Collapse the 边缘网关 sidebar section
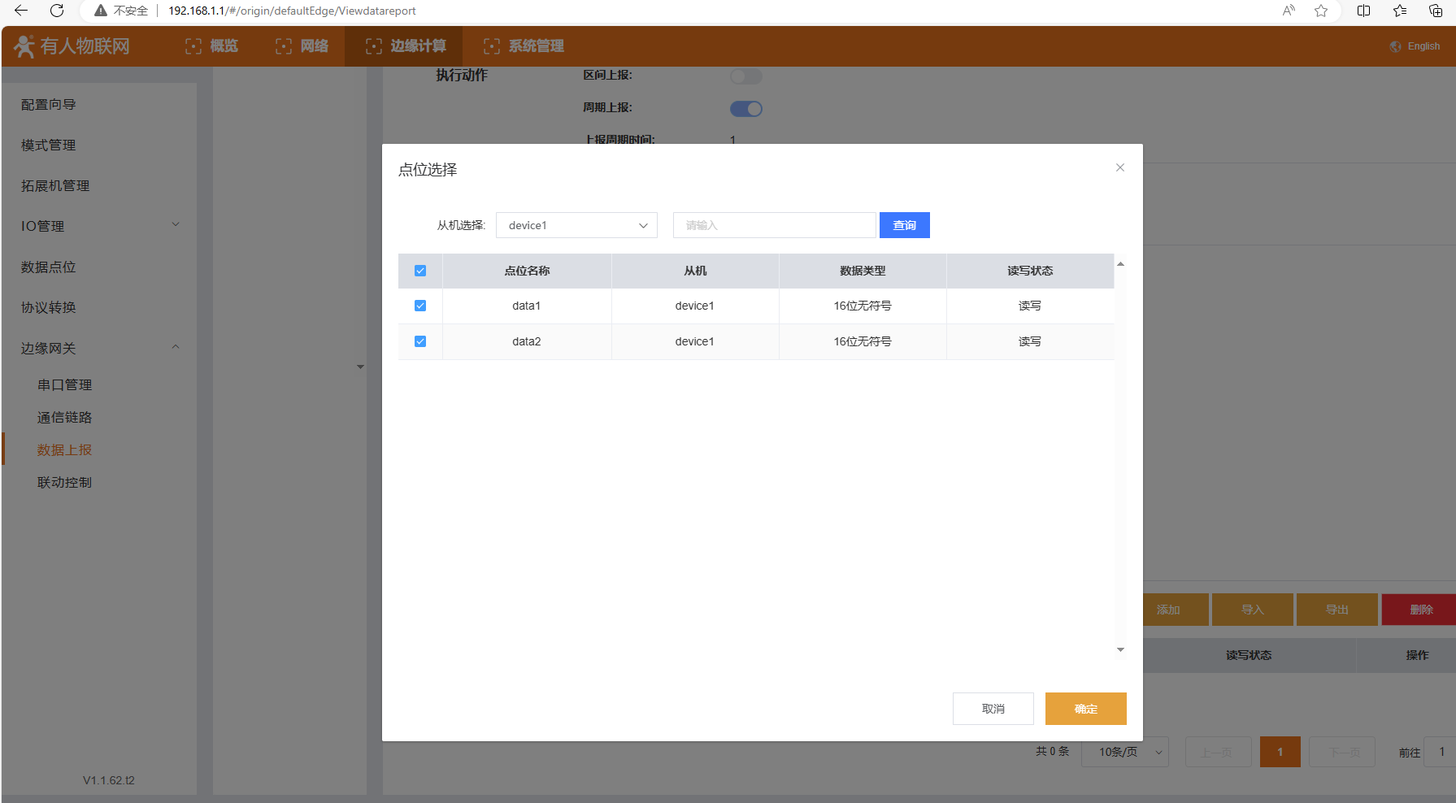The height and width of the screenshot is (803, 1456). [x=99, y=348]
